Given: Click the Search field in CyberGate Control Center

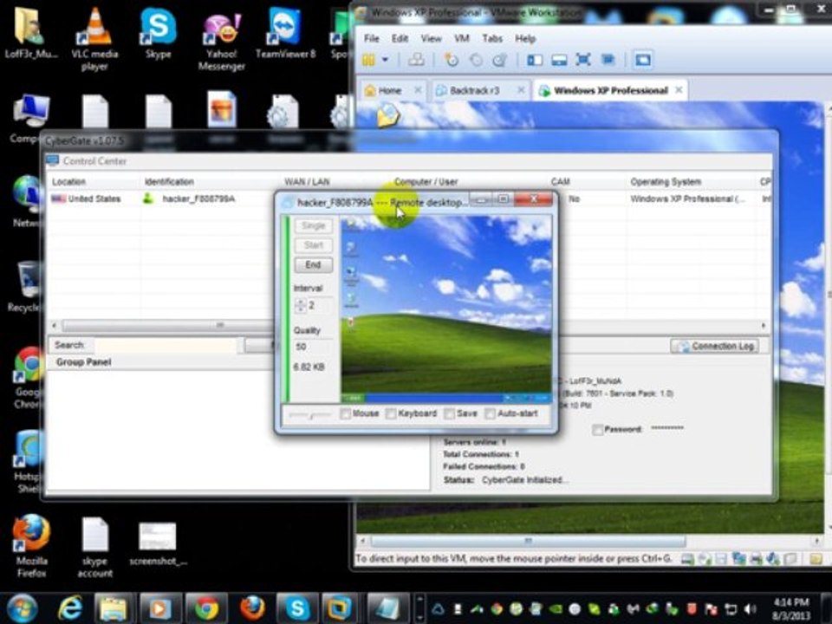Looking at the screenshot, I should [166, 346].
